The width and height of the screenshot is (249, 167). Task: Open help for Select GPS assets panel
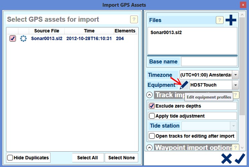click(134, 19)
